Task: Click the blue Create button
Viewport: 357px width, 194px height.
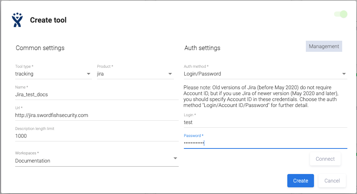Action: 300,181
